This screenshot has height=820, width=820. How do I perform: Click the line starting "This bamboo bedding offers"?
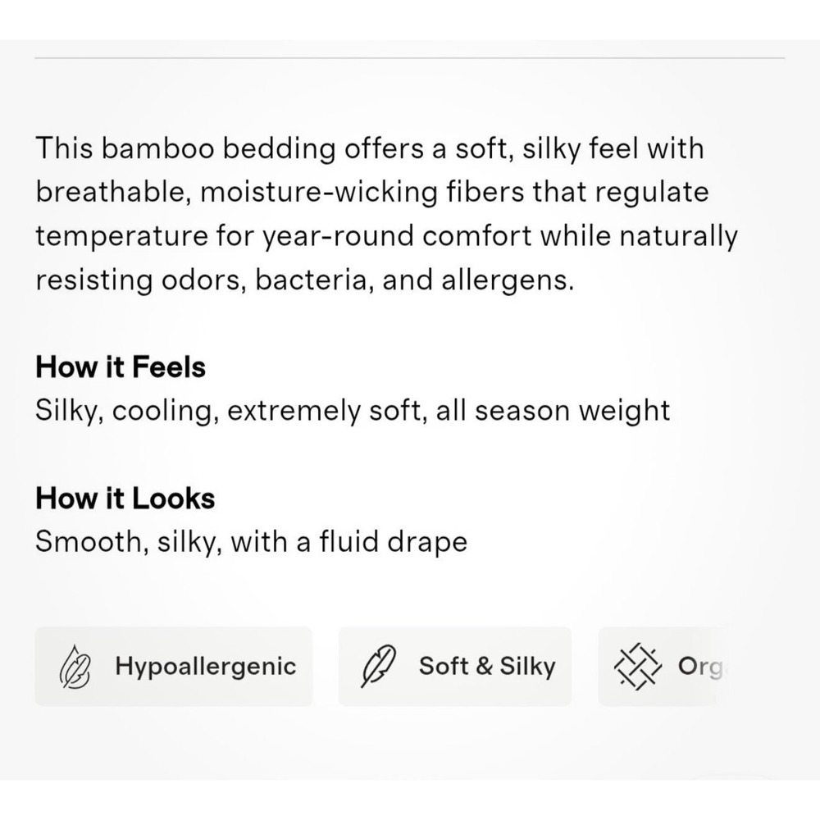point(369,148)
